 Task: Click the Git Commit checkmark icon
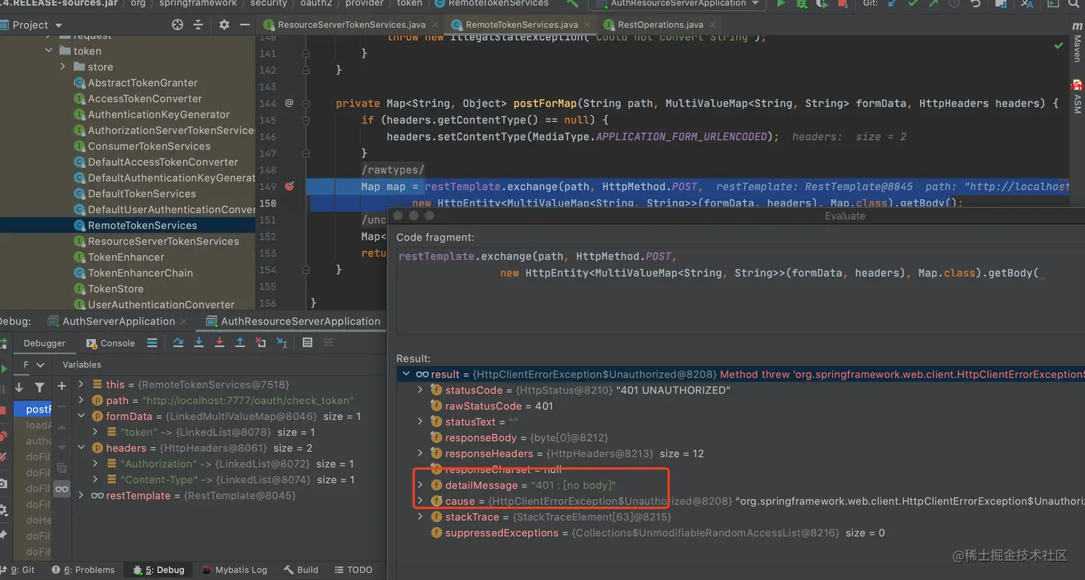tap(913, 4)
